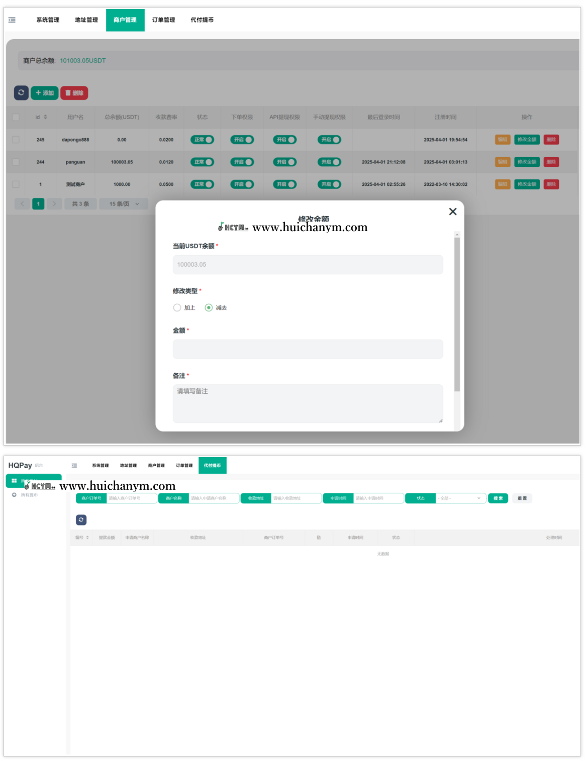The image size is (587, 761).
Task: Click the green 搜索 button
Action: click(x=498, y=498)
